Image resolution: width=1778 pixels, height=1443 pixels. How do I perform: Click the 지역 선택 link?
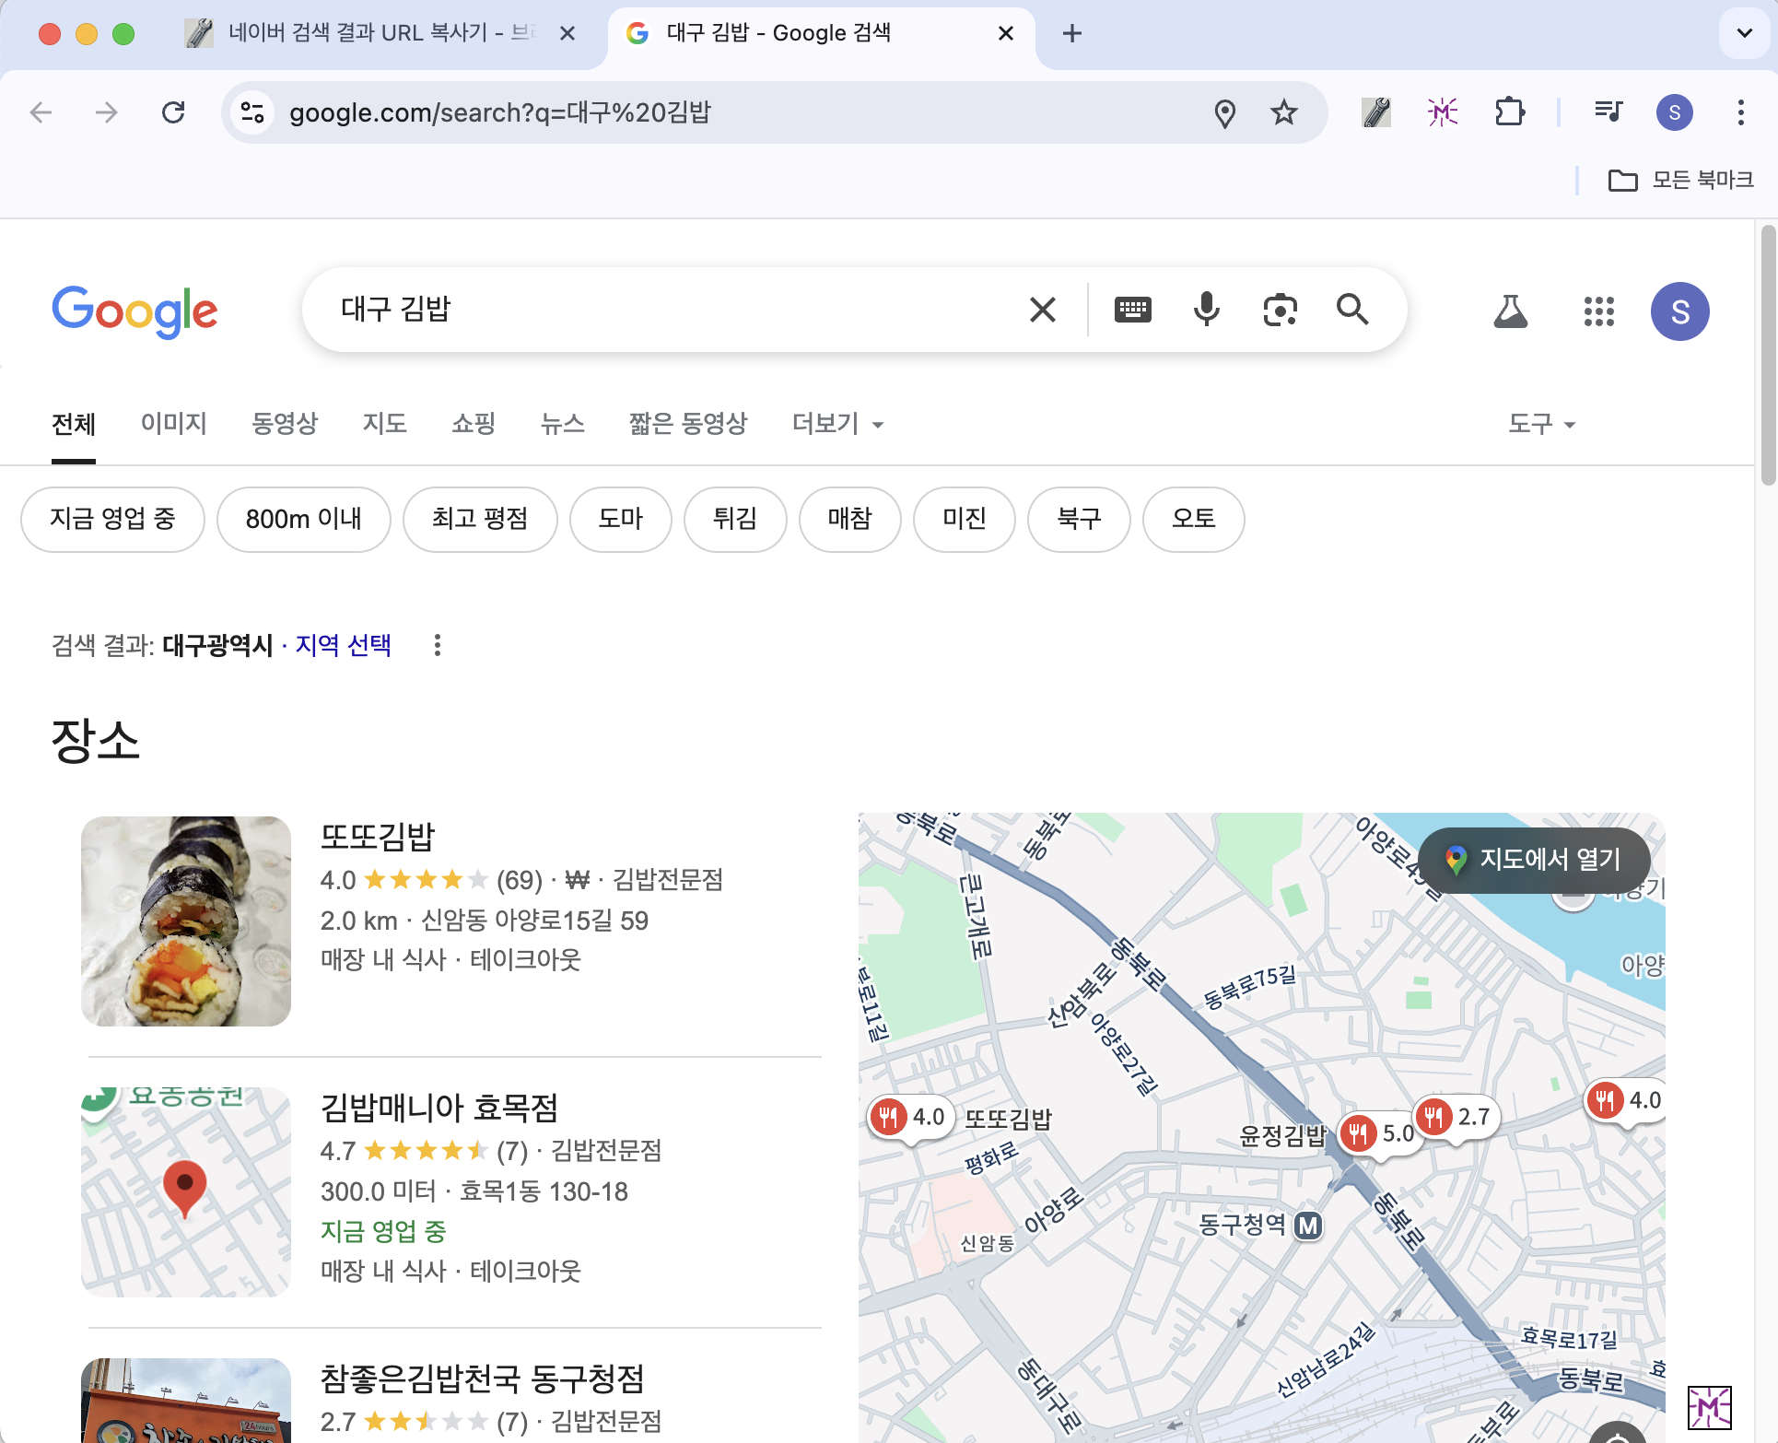[343, 645]
